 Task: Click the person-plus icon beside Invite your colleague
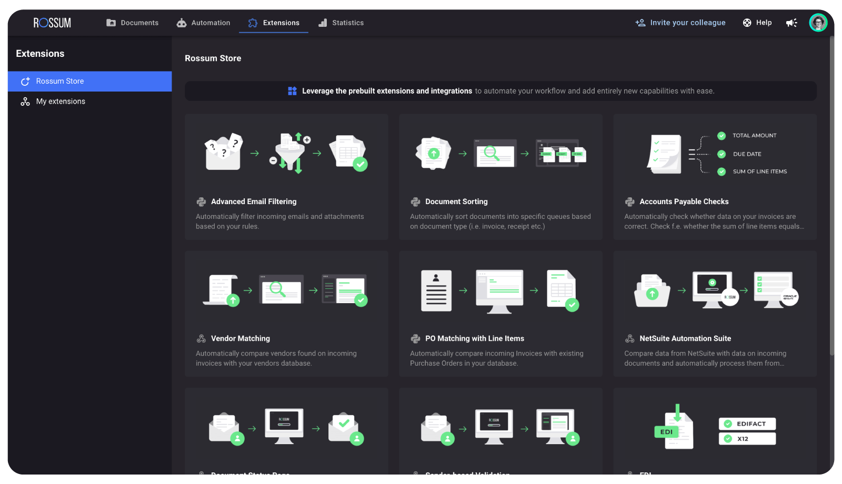[640, 23]
